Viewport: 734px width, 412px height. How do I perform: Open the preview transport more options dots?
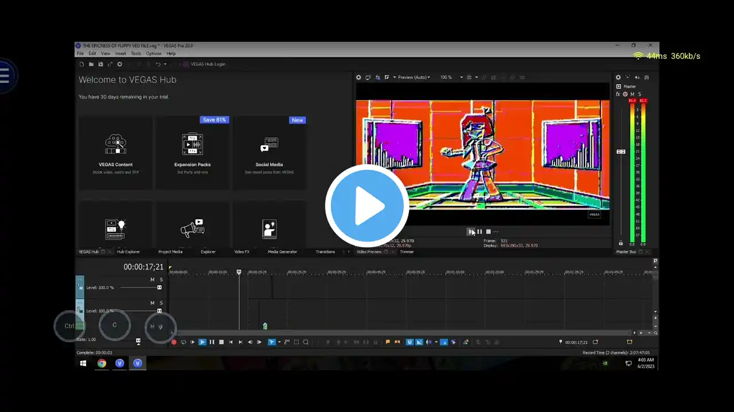[496, 232]
